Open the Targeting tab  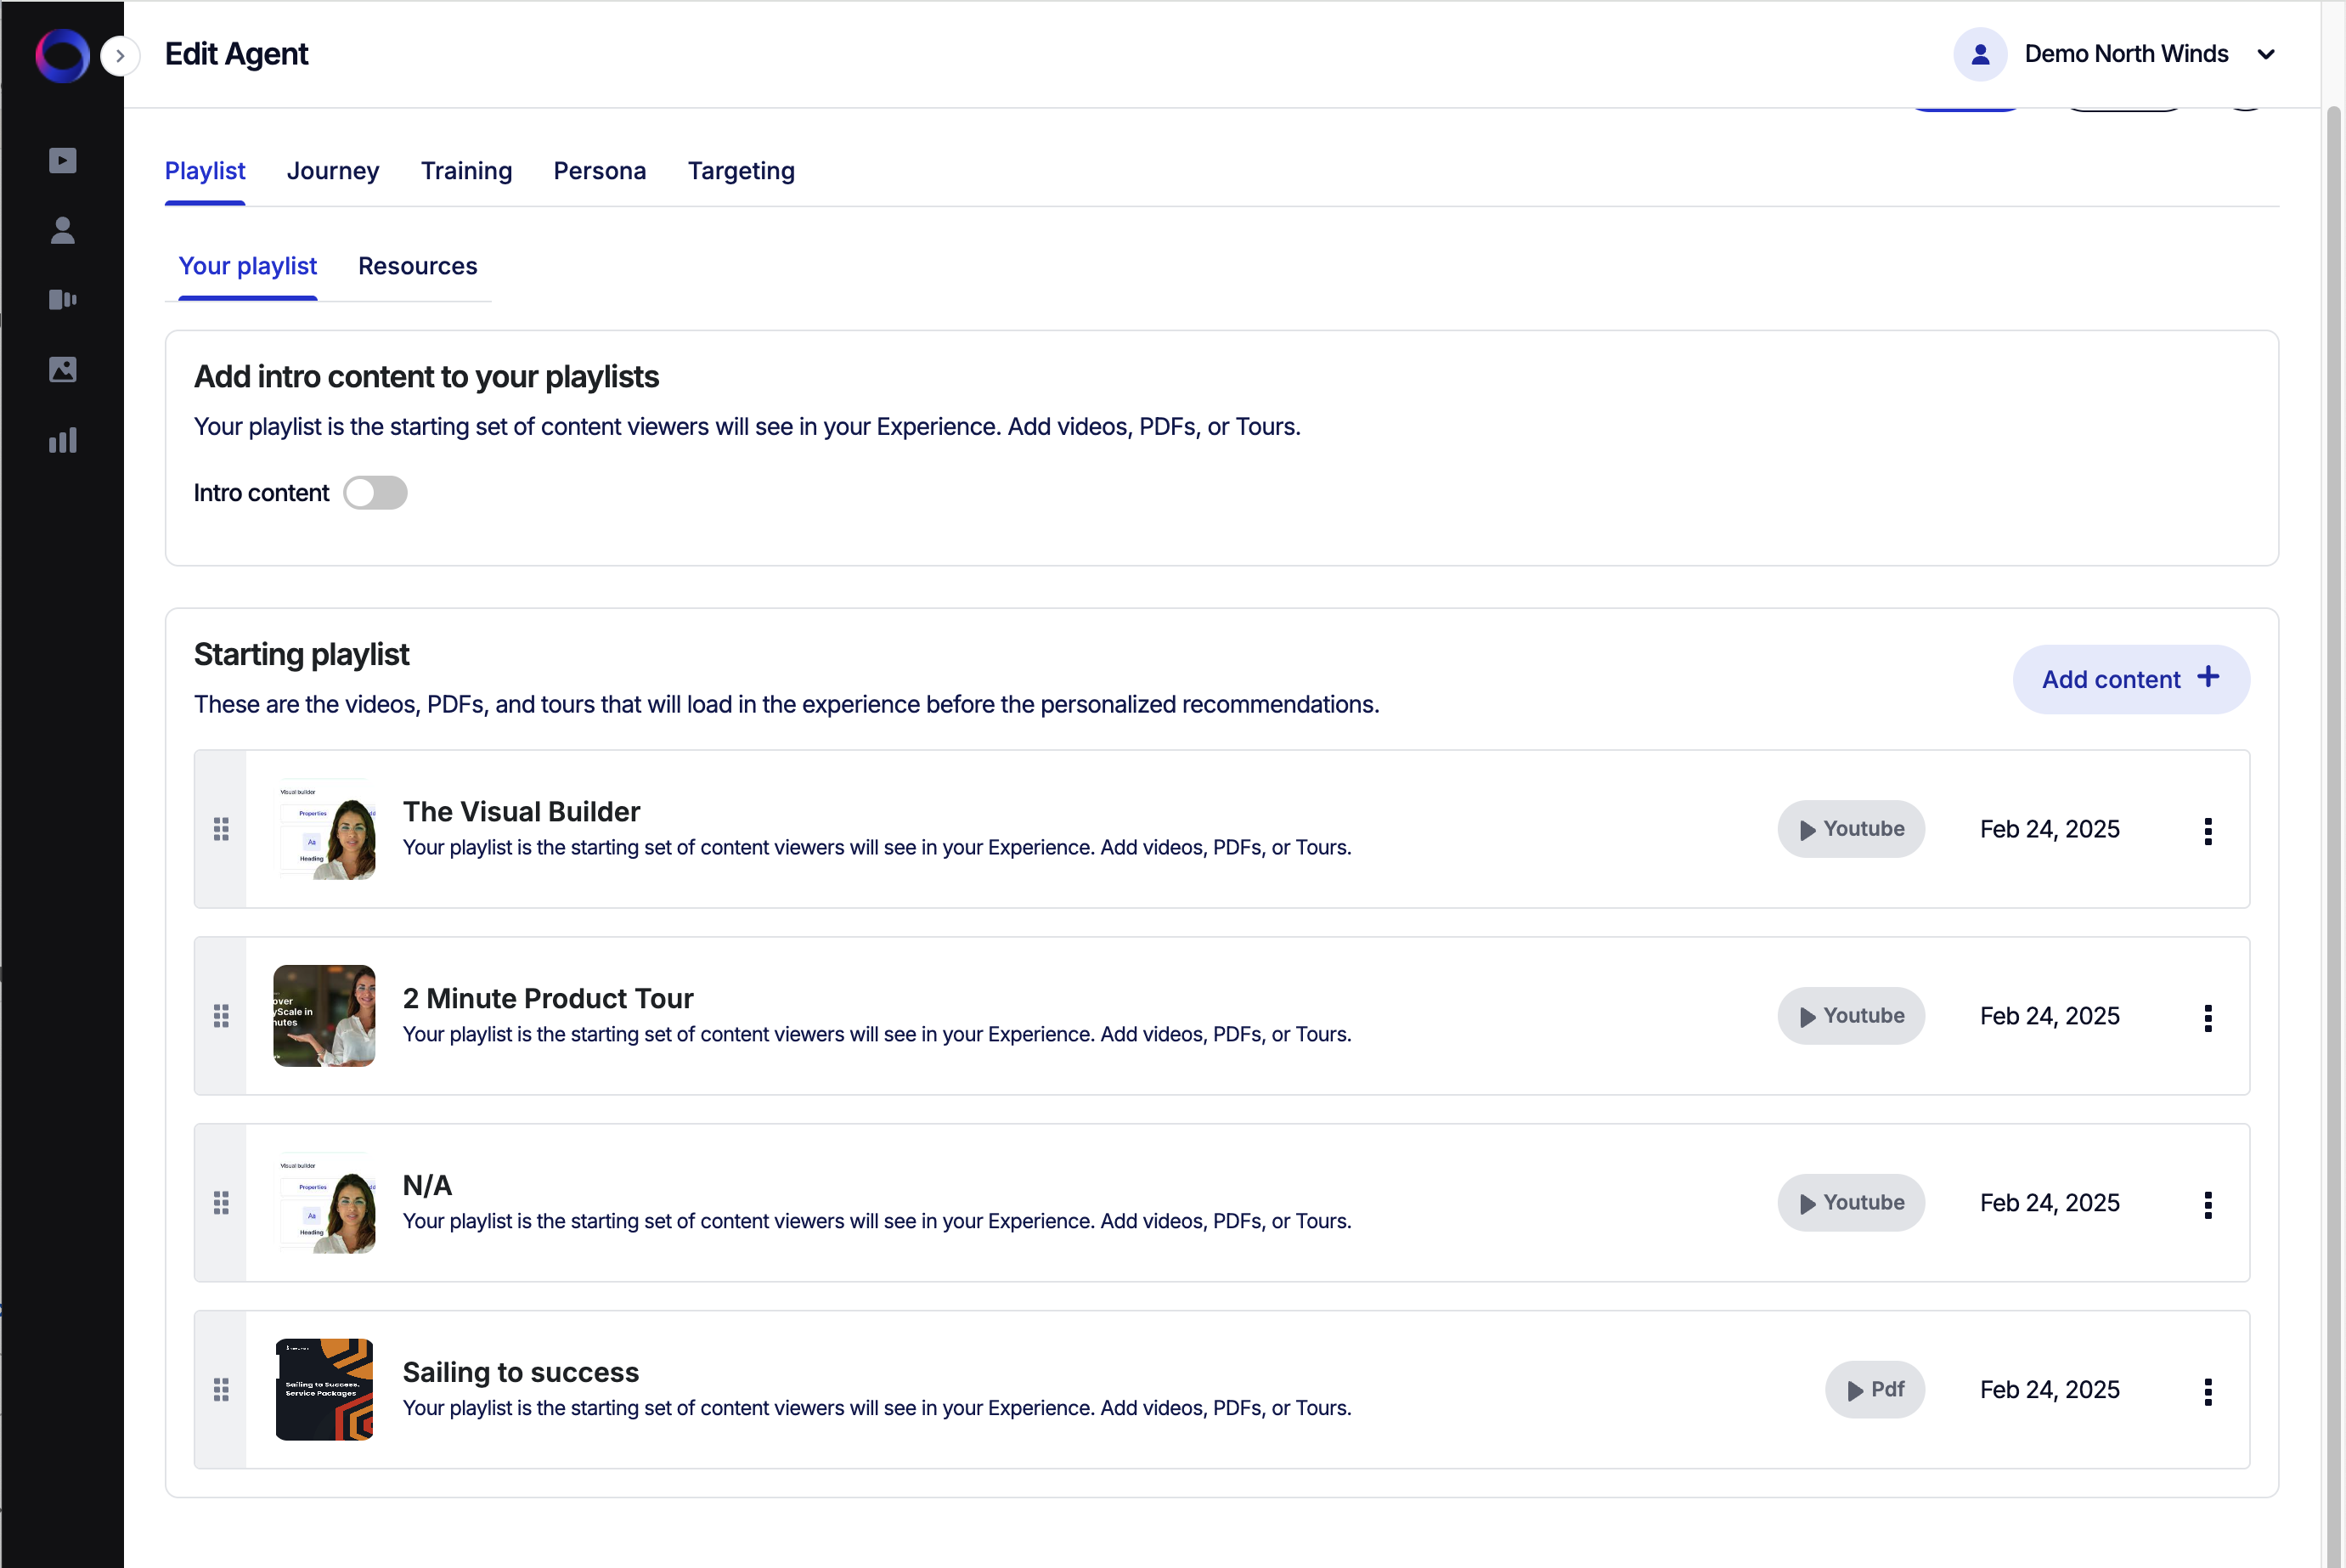(740, 171)
